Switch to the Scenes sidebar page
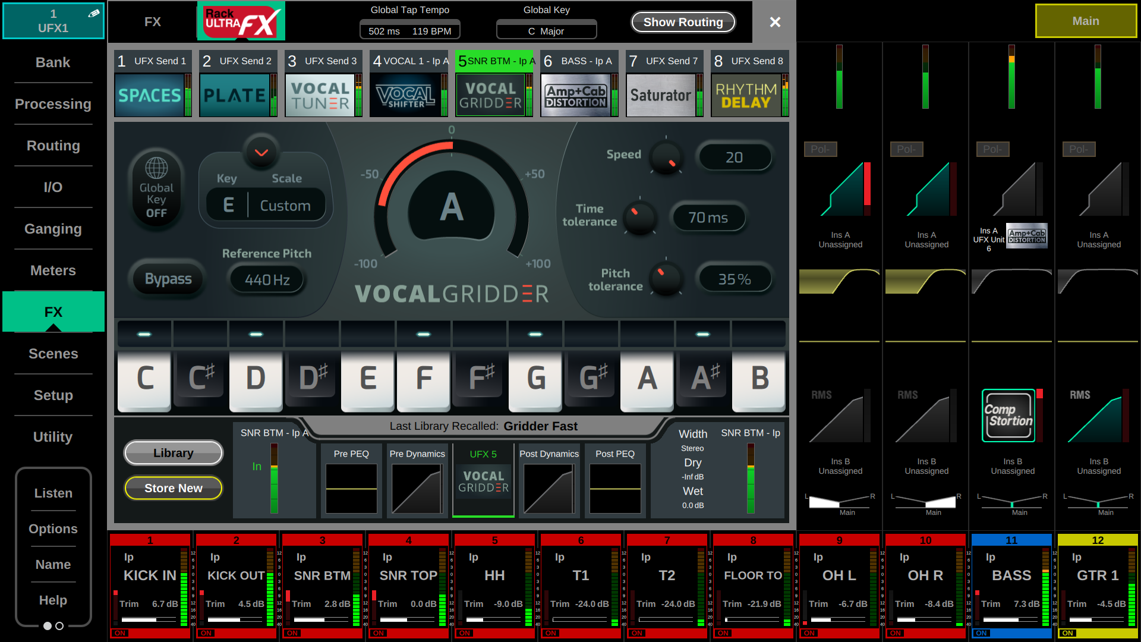 [53, 354]
